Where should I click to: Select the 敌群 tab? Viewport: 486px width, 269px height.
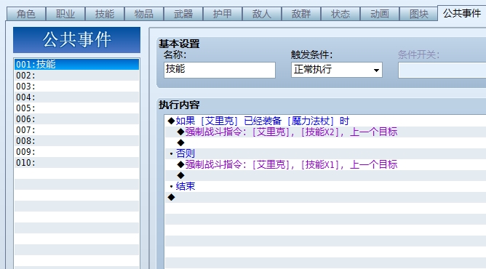click(302, 14)
